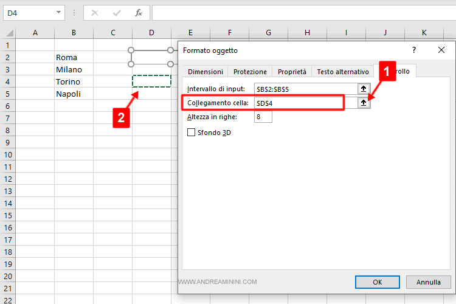Image resolution: width=456 pixels, height=304 pixels.
Task: Click the Select All corner triangle
Action: (x=10, y=33)
